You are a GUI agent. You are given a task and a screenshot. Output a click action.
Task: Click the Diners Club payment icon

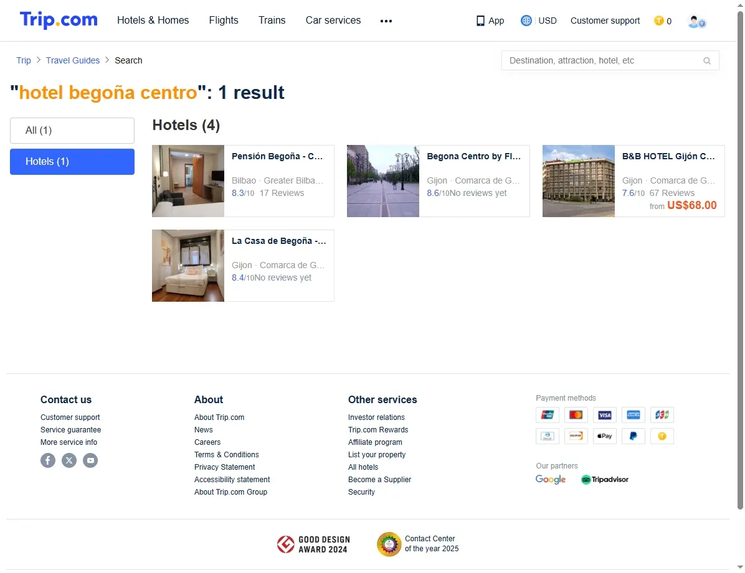pos(548,436)
